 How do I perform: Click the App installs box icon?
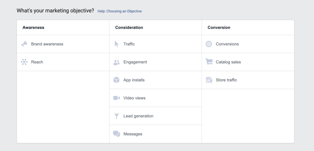pyautogui.click(x=116, y=80)
